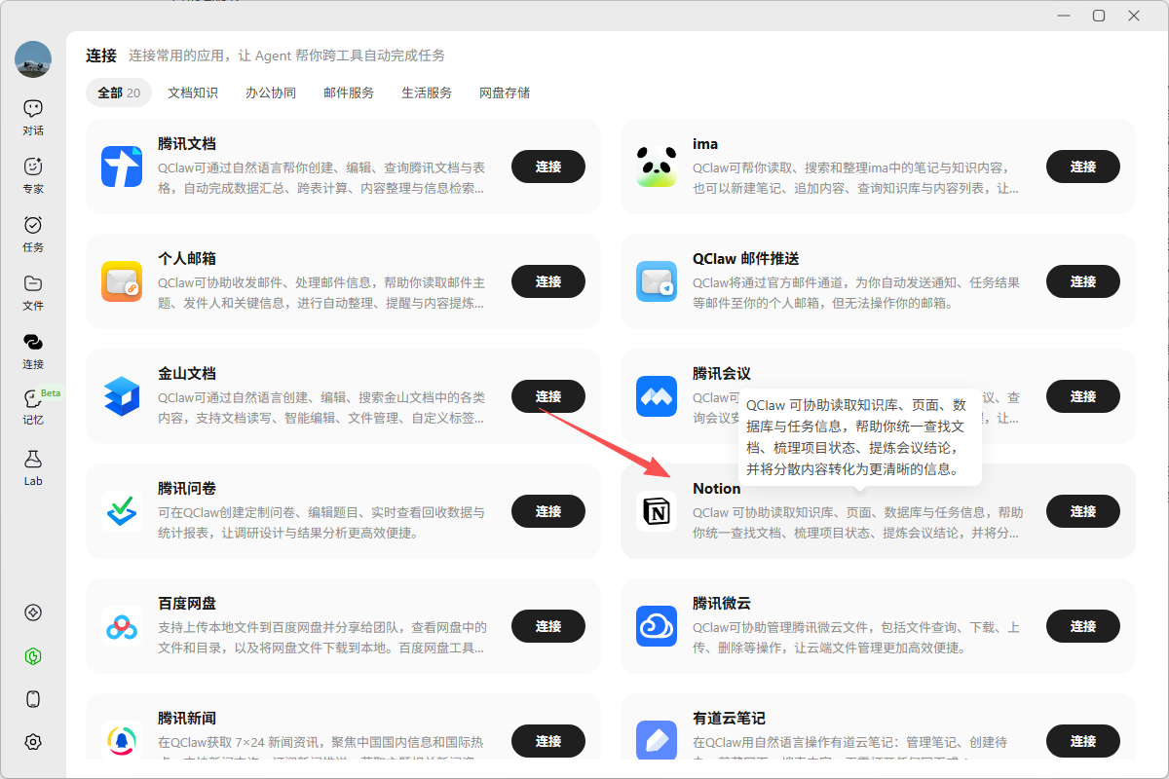Click the QClaw 邮件推送 icon

pyautogui.click(x=657, y=281)
